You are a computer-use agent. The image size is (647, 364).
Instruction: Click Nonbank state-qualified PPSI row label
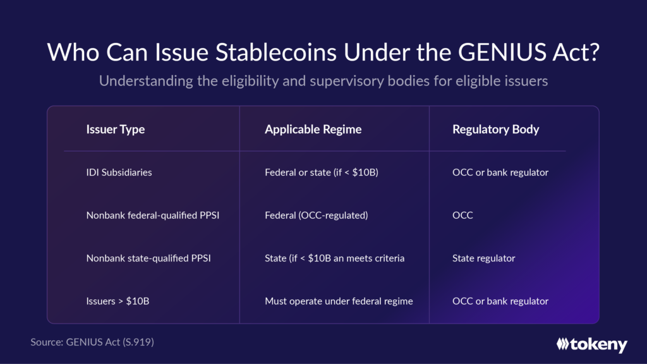click(x=148, y=258)
